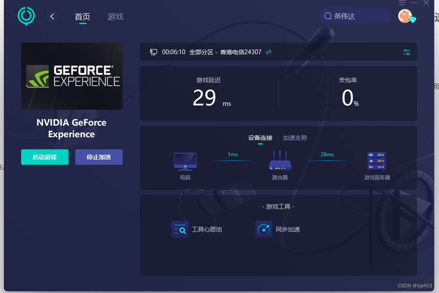This screenshot has height=293, width=439.
Task: Click the 游戏延迟 label
Action: tap(208, 80)
